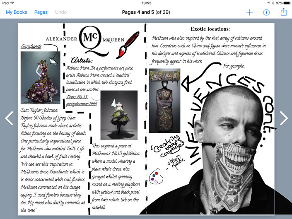Viewport: 292px width, 219px height.
Task: Tap the 'MCQUEEN' logo text
Action: click(113, 40)
